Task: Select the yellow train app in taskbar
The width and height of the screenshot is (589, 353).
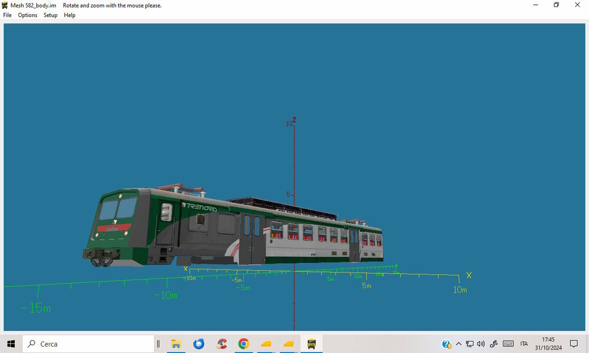Action: pos(312,344)
